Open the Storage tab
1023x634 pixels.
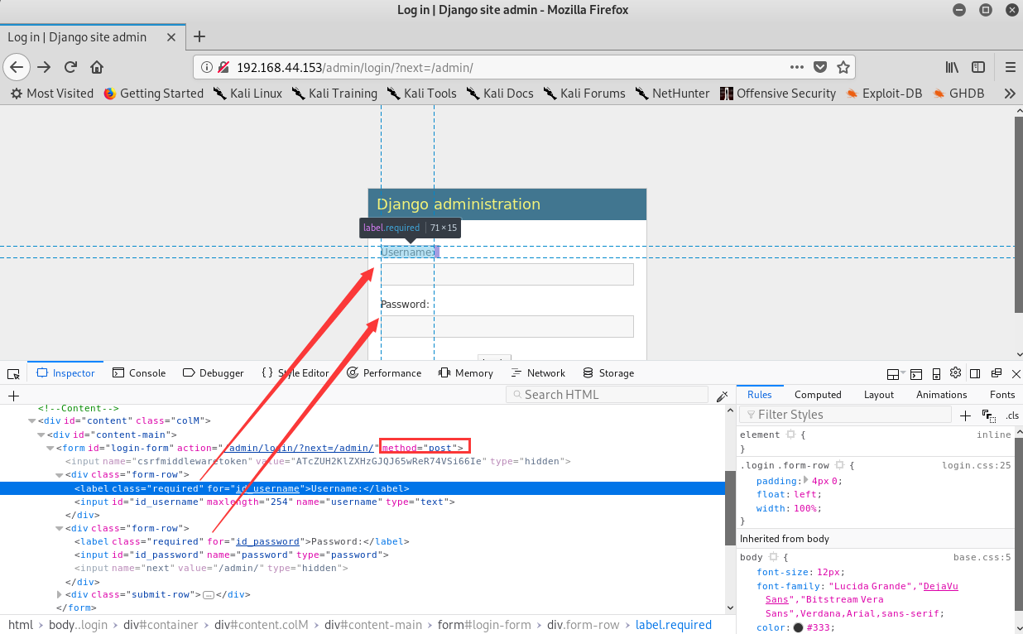tap(608, 373)
